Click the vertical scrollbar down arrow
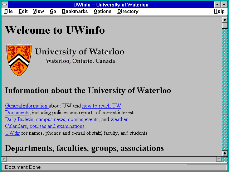The width and height of the screenshot is (229, 172). point(225,153)
